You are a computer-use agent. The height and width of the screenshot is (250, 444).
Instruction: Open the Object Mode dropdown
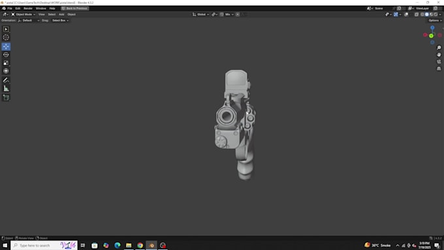tap(24, 14)
